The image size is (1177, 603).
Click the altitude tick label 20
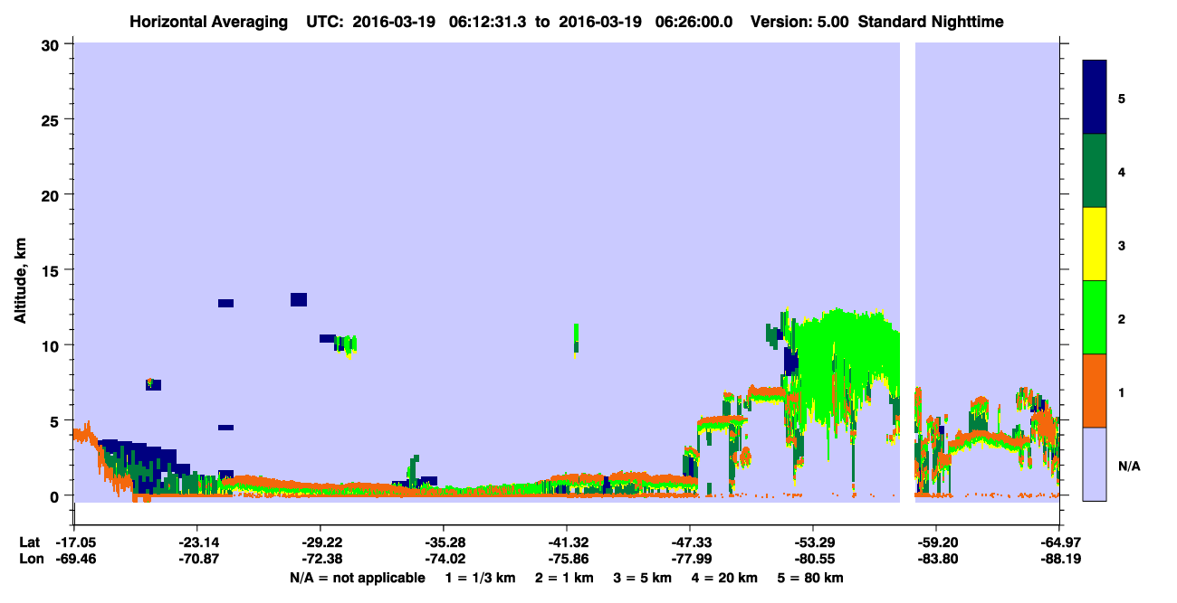coord(53,194)
